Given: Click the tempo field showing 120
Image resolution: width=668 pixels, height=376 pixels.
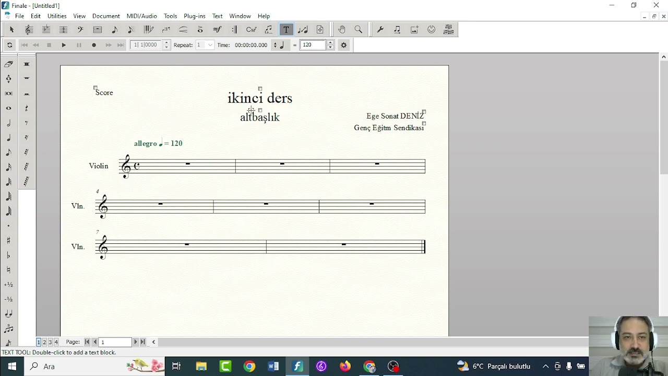Looking at the screenshot, I should click(x=313, y=45).
